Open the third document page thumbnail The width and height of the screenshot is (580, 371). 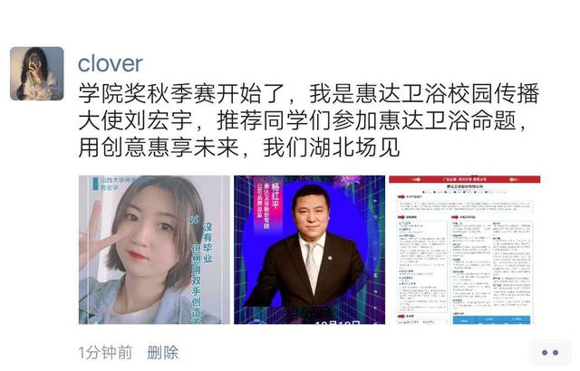465,250
